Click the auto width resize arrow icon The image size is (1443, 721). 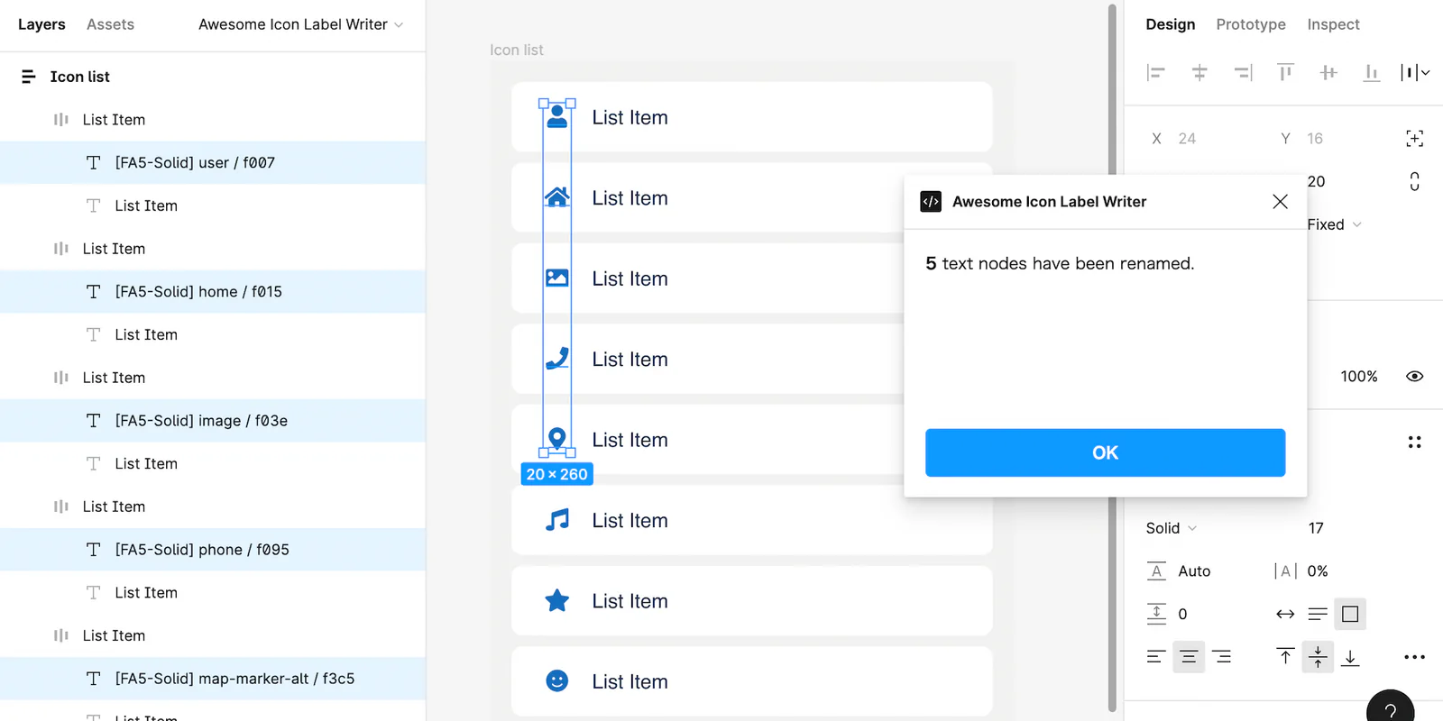click(1285, 614)
